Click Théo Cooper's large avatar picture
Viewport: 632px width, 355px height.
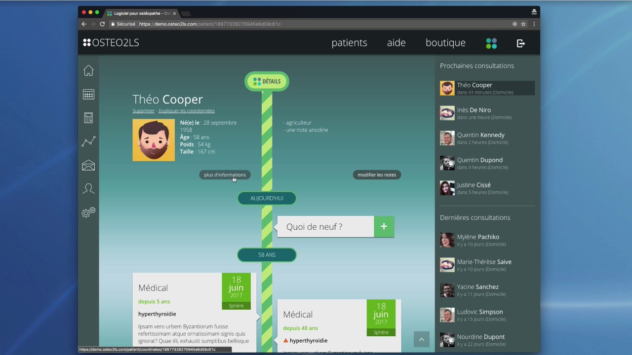tap(154, 140)
